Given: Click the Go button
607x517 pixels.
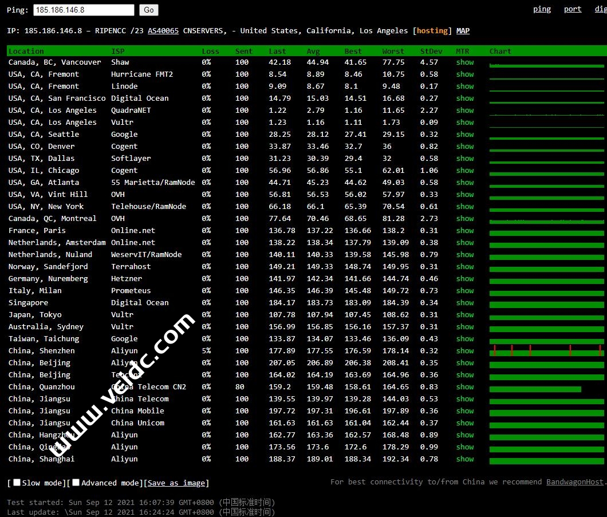Looking at the screenshot, I should point(149,10).
